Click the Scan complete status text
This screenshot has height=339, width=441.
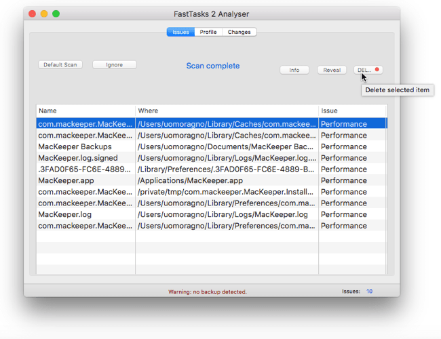(x=213, y=66)
